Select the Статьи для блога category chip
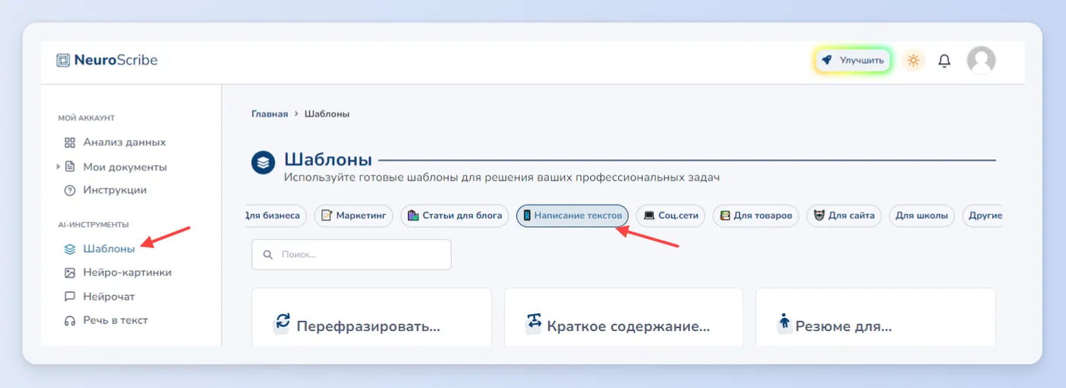 pyautogui.click(x=455, y=216)
